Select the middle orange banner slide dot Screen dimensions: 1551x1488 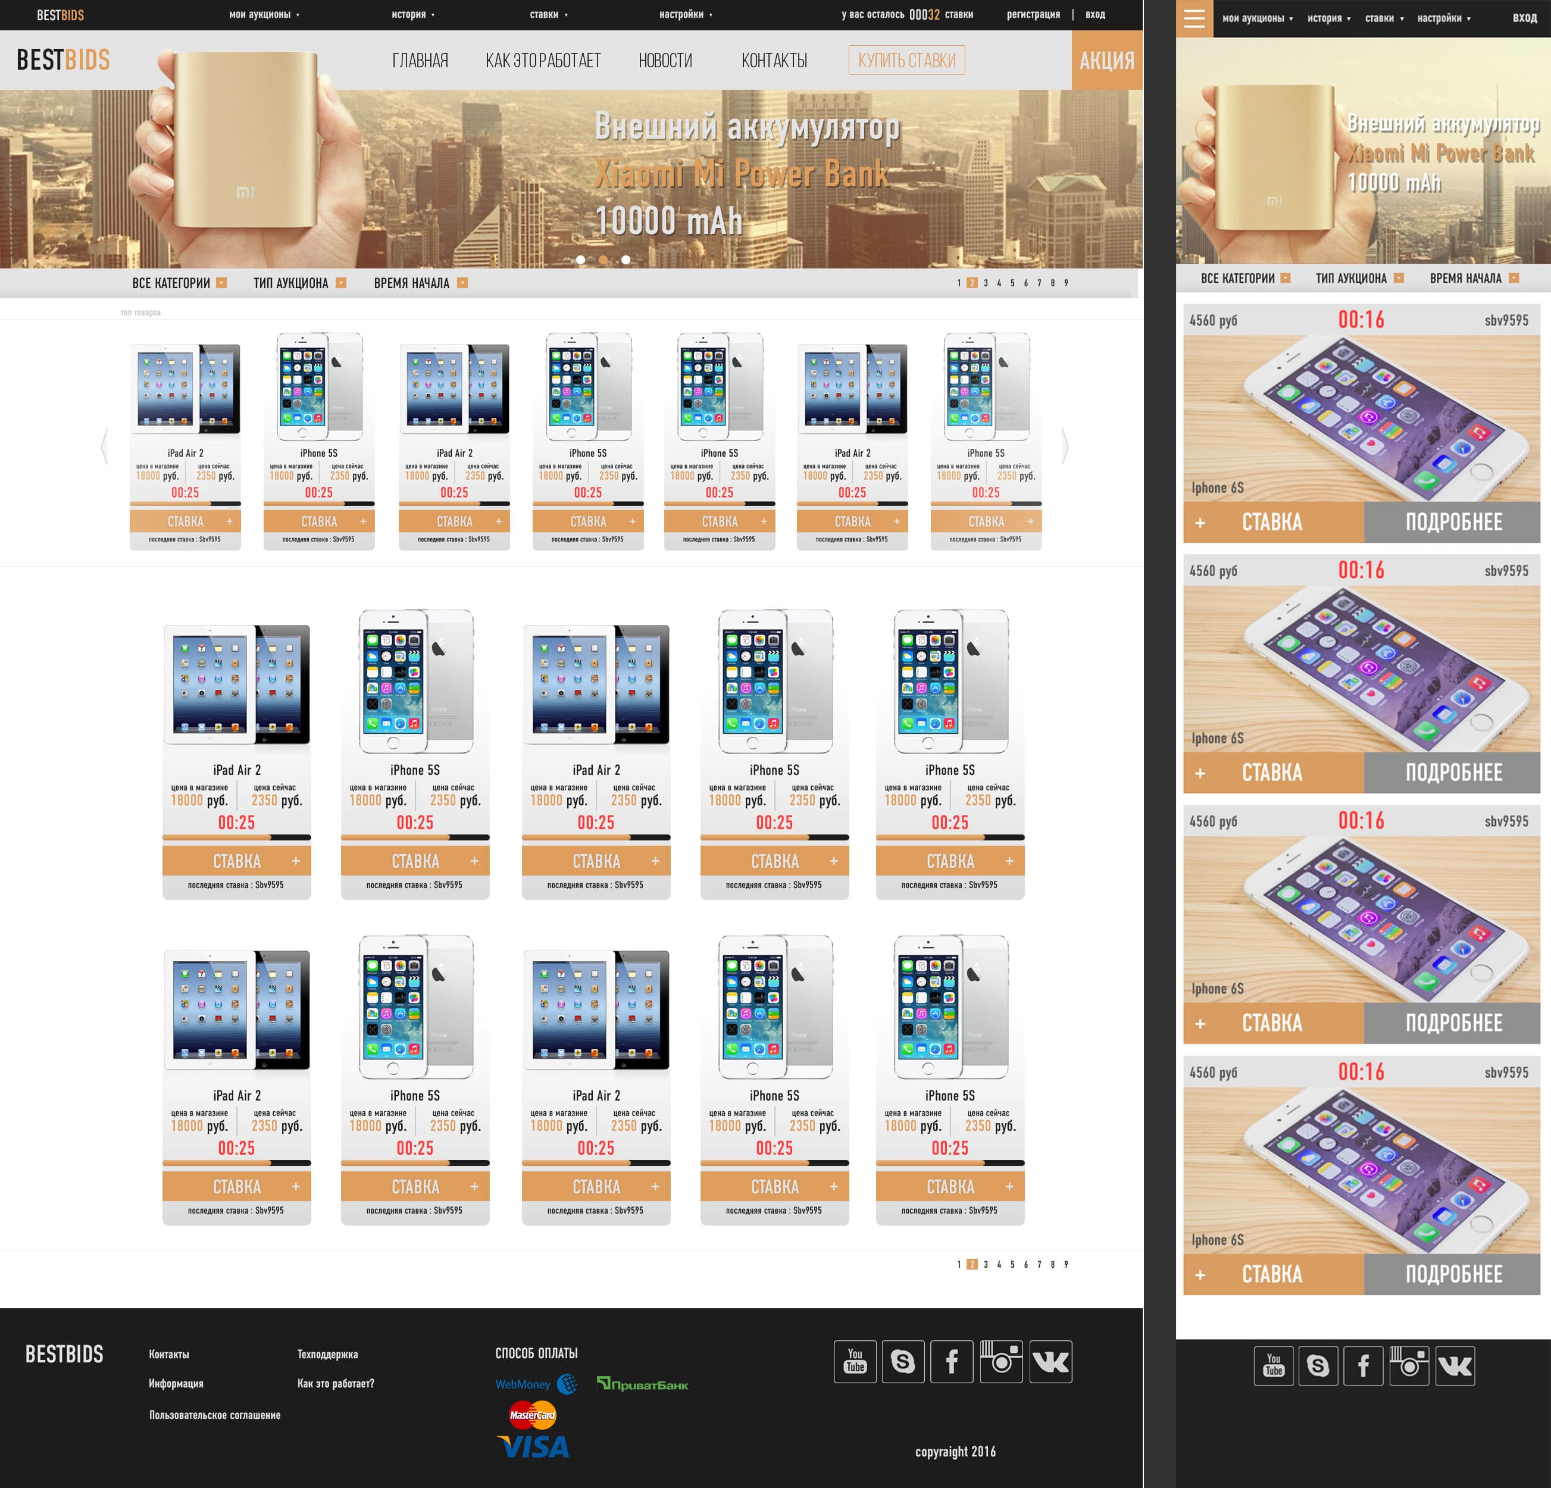(603, 260)
